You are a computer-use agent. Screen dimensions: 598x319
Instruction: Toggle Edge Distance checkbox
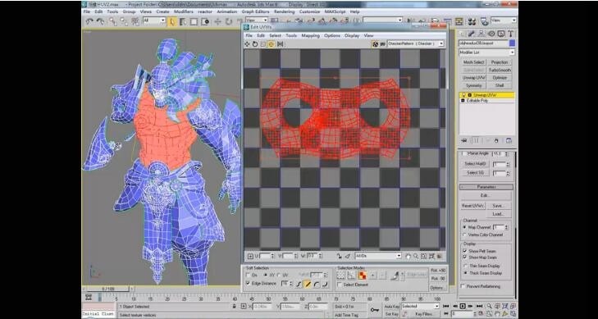(249, 284)
